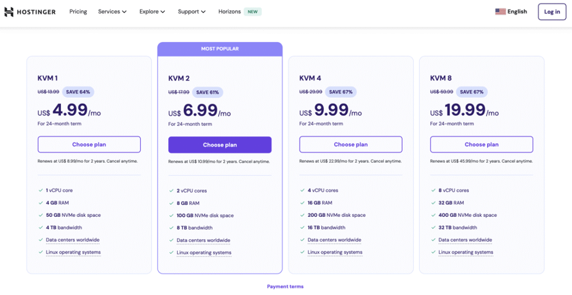Select Choose plan for KVM 8

coord(481,145)
